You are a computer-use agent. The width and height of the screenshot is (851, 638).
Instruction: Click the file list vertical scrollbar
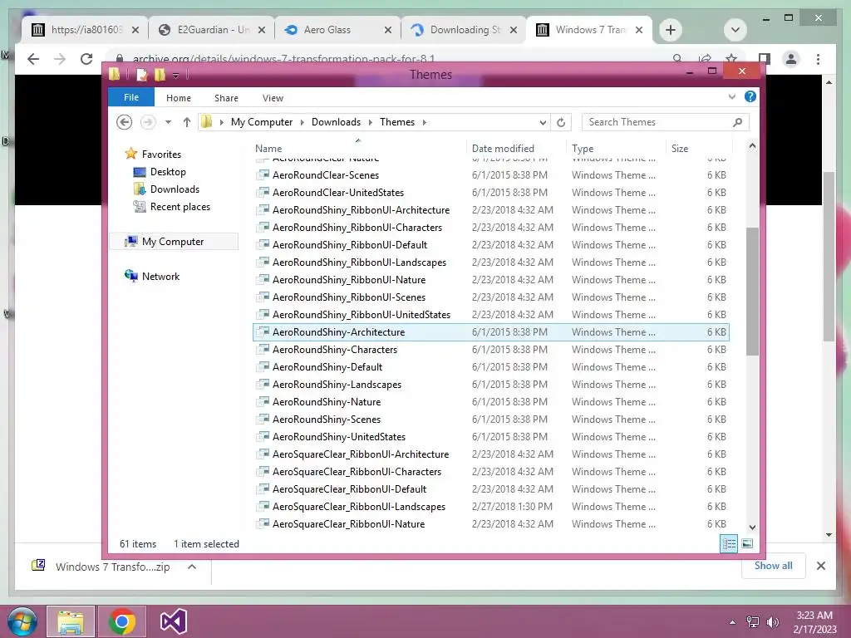tap(751, 292)
